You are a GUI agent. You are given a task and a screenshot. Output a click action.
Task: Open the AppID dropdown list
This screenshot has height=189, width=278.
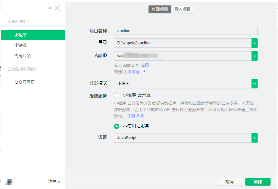click(x=254, y=56)
